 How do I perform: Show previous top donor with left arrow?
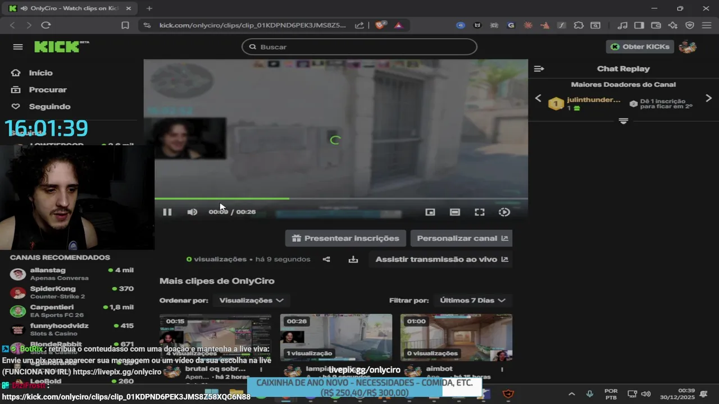click(538, 98)
